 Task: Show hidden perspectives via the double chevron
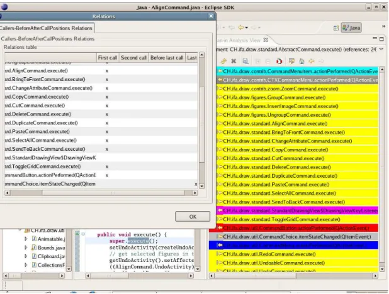coord(383,26)
